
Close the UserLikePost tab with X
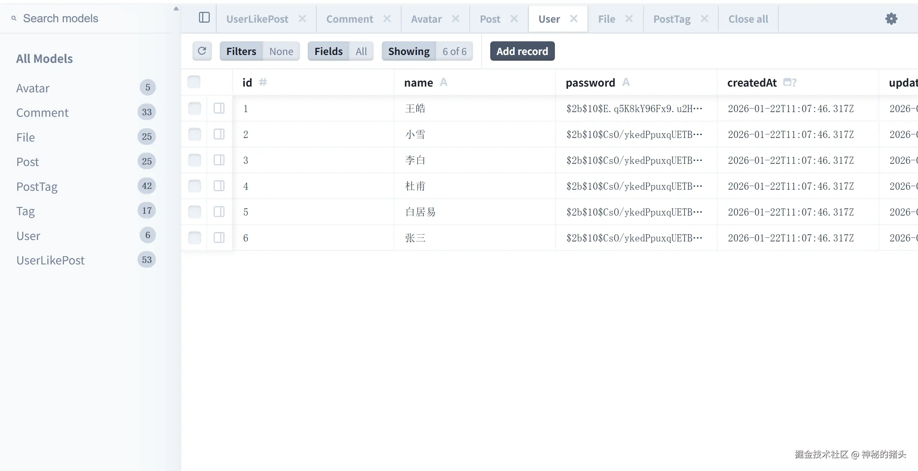(302, 19)
